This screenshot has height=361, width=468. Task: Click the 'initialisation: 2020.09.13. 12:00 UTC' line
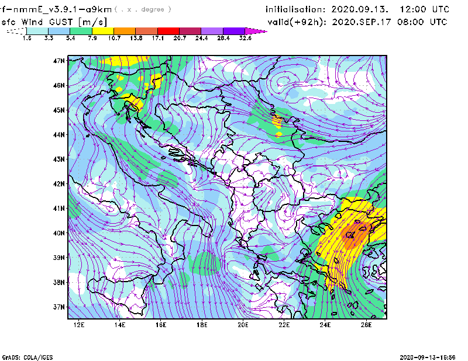tap(357, 9)
